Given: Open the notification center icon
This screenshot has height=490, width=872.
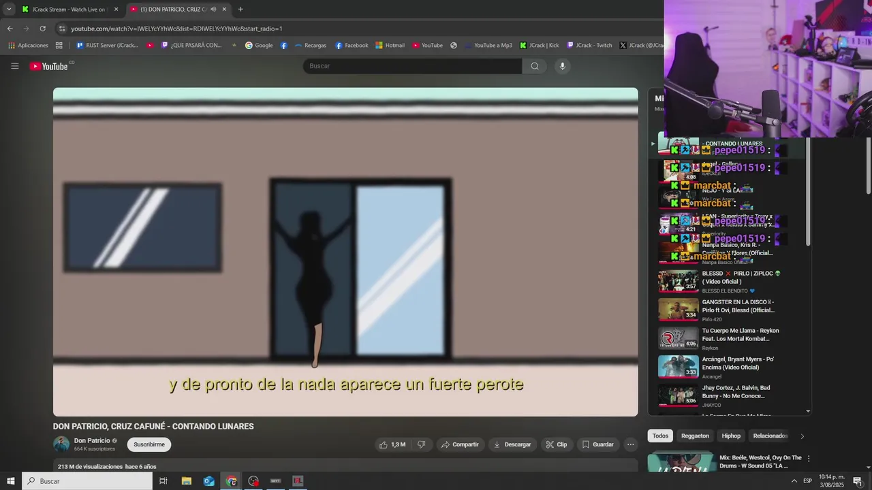Looking at the screenshot, I should tap(858, 481).
